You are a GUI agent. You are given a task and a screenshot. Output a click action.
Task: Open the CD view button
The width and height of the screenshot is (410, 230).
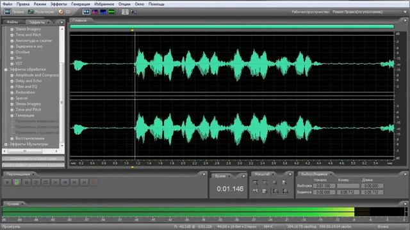pyautogui.click(x=64, y=11)
